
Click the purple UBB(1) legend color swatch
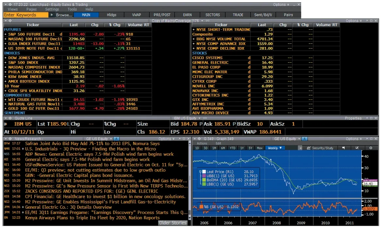click(x=204, y=176)
